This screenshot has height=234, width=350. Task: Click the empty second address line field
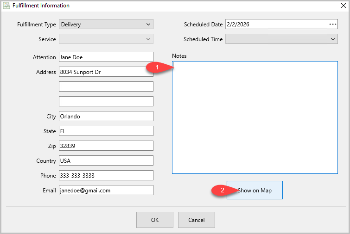coord(106,86)
